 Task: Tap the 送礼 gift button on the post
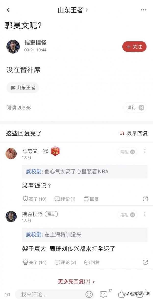click(x=135, y=108)
